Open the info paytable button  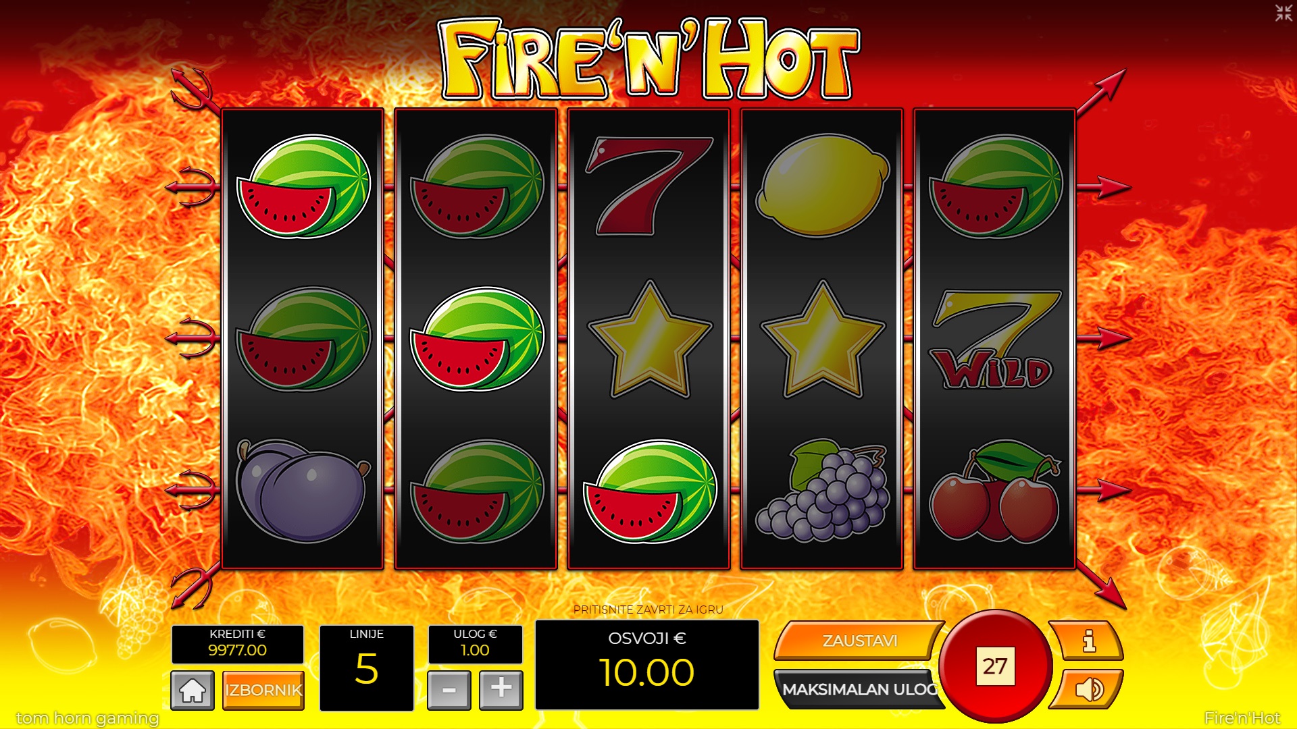click(1087, 641)
